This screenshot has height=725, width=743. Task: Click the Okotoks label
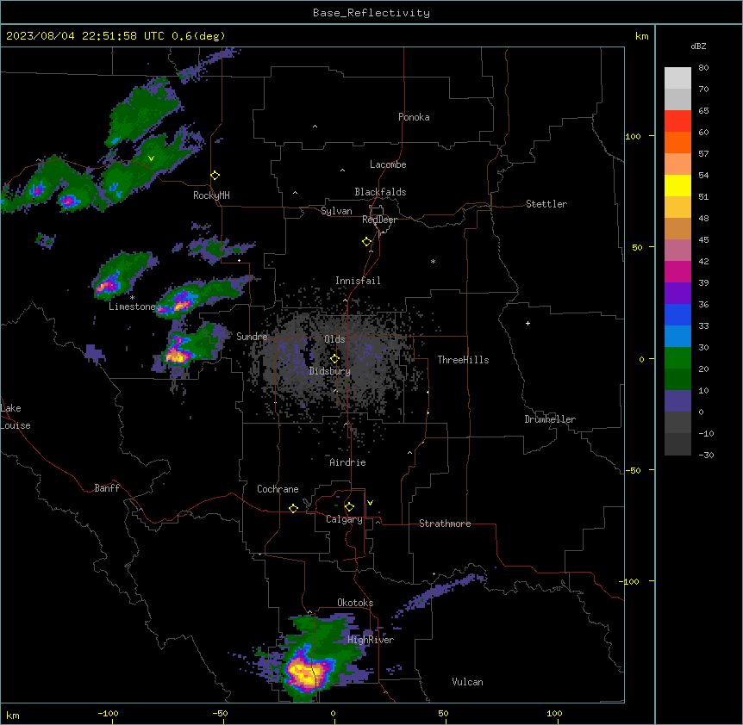[355, 603]
